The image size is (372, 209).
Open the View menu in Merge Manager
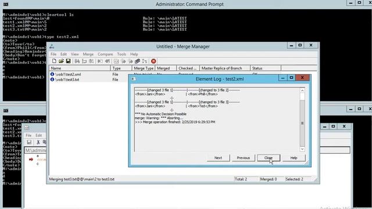(75, 54)
